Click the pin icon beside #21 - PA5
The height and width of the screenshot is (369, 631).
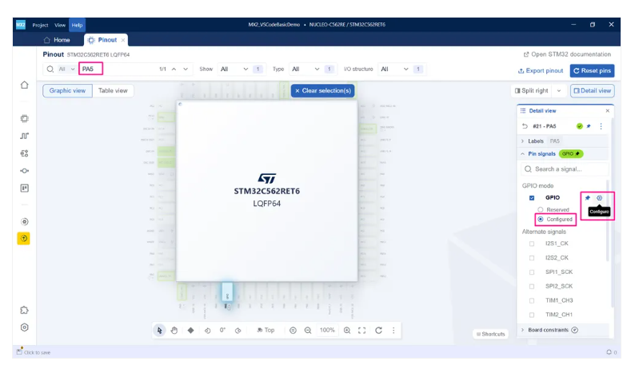click(589, 126)
